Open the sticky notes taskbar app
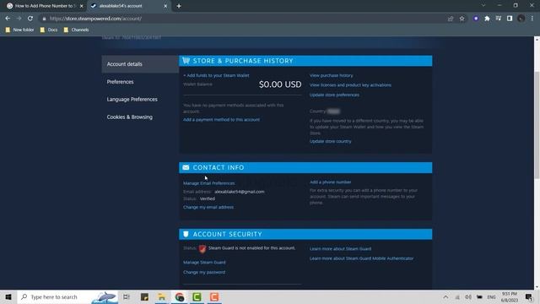Screen dimensions: 540x304 (x=144, y=296)
